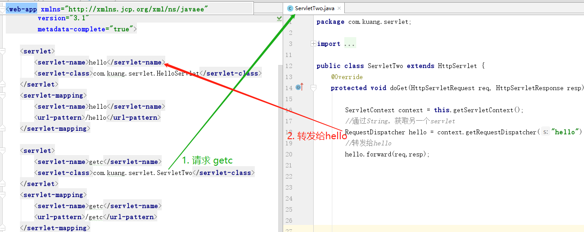The width and height of the screenshot is (584, 232).
Task: Click line number 20 in the gutter
Action: pyautogui.click(x=289, y=154)
